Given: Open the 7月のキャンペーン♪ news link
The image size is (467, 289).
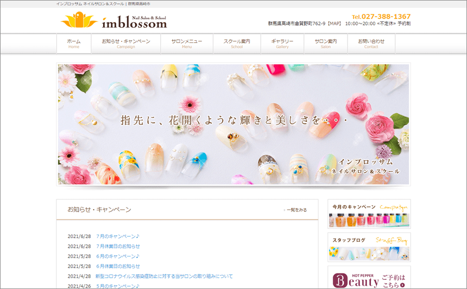Looking at the screenshot, I should 118,236.
